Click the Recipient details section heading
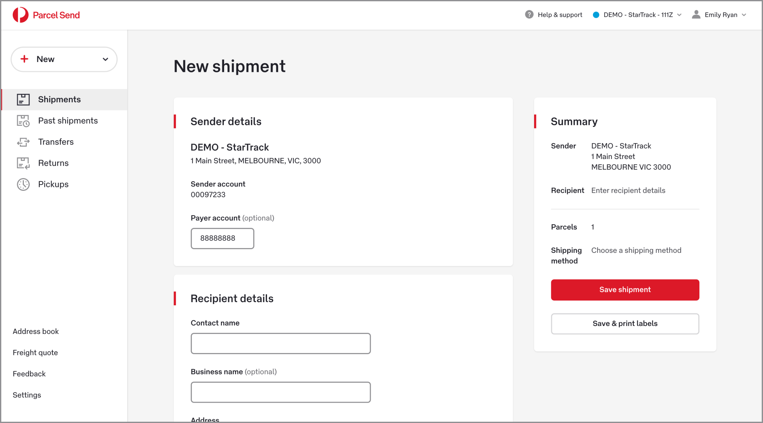 tap(232, 299)
